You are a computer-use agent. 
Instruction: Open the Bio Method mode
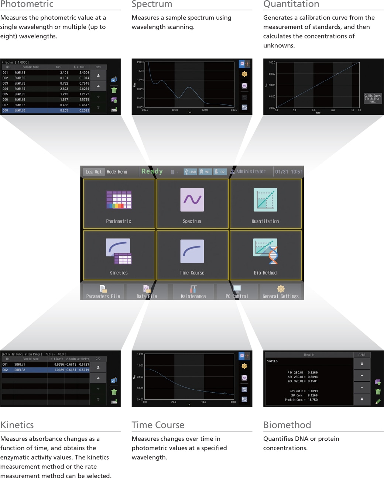tap(265, 255)
